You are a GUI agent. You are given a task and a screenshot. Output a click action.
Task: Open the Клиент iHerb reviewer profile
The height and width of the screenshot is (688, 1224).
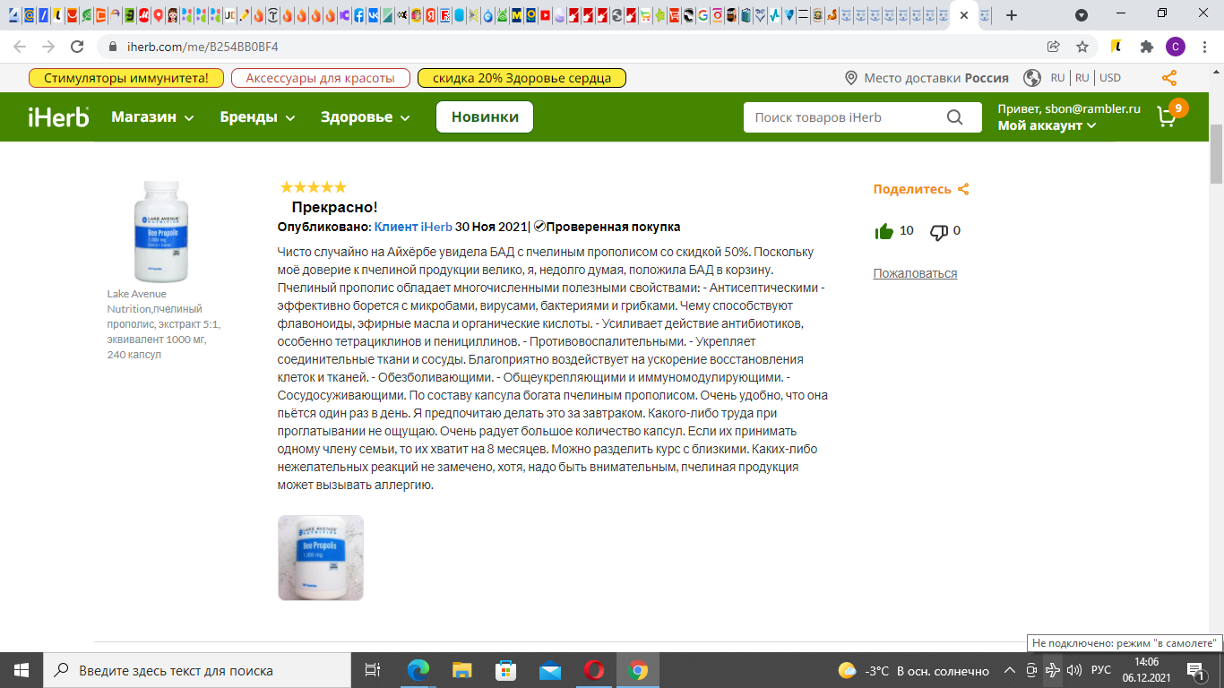(x=413, y=227)
